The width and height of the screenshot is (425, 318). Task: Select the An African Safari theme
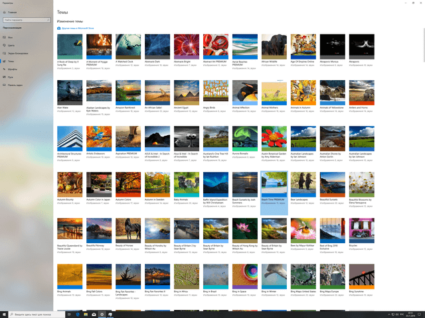tap(157, 93)
